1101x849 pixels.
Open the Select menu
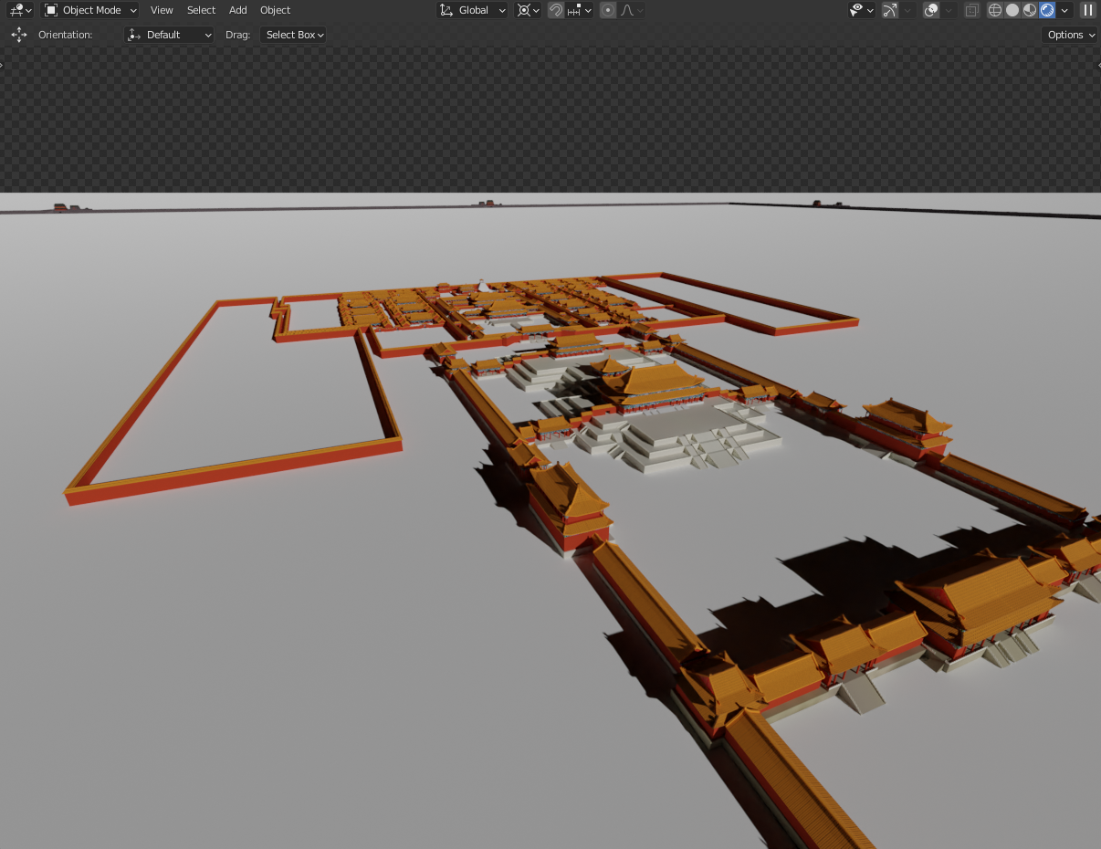point(201,10)
